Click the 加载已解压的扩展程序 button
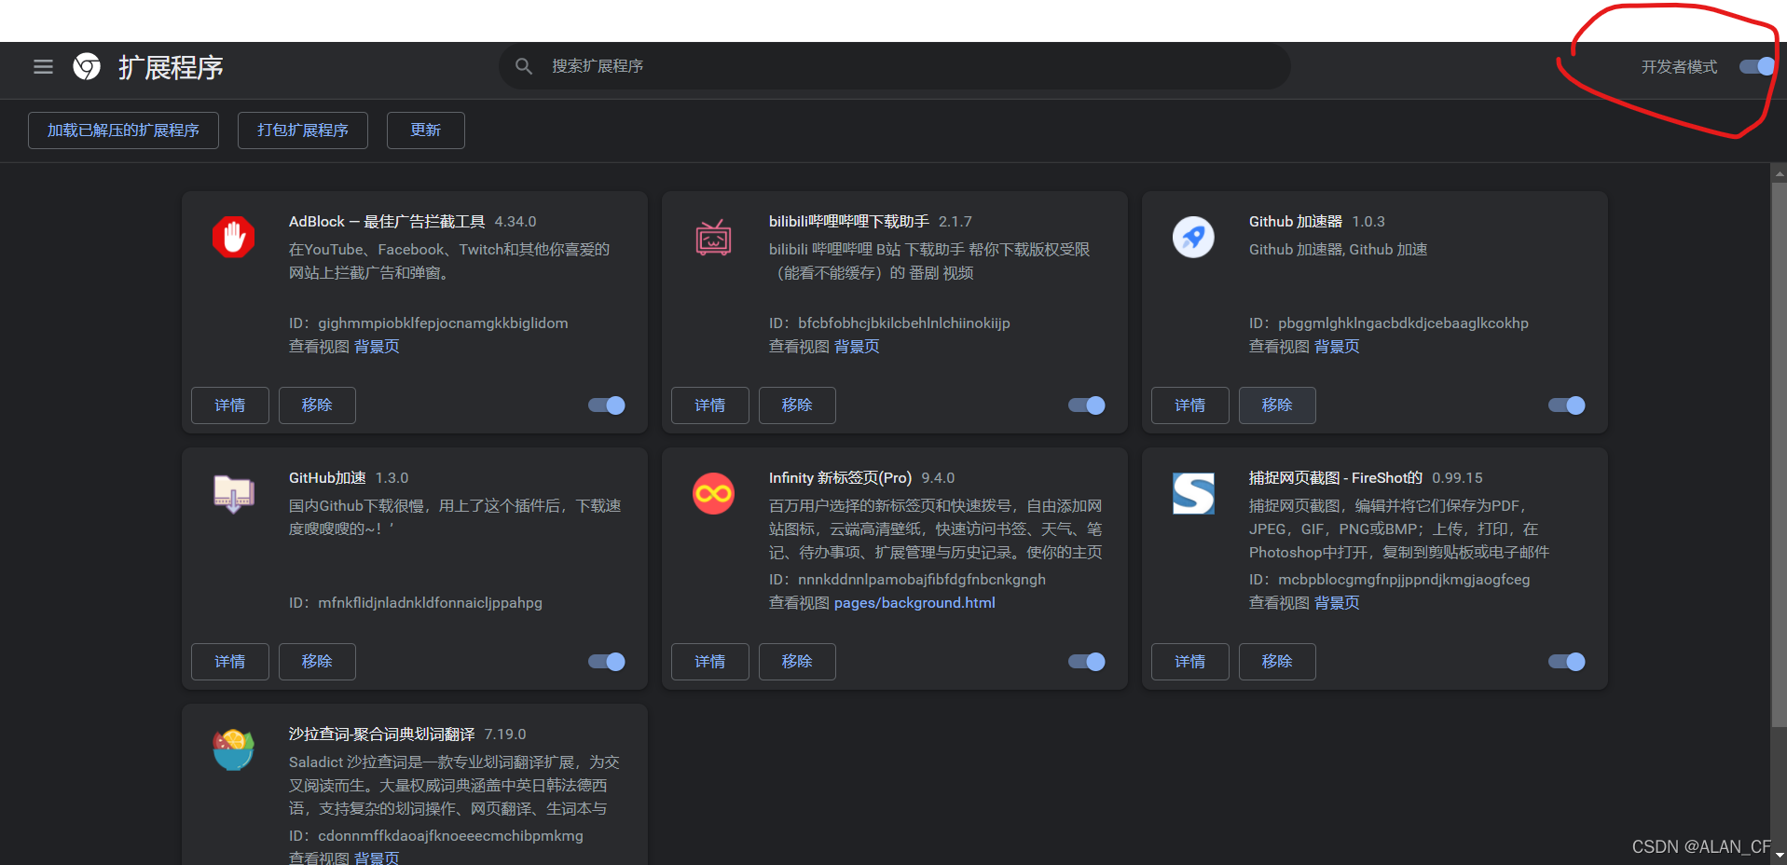This screenshot has width=1787, height=865. [122, 130]
